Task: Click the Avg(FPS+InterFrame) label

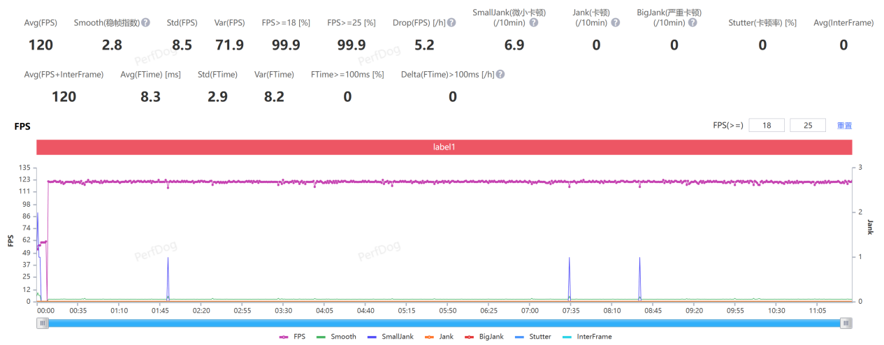Action: (x=64, y=75)
